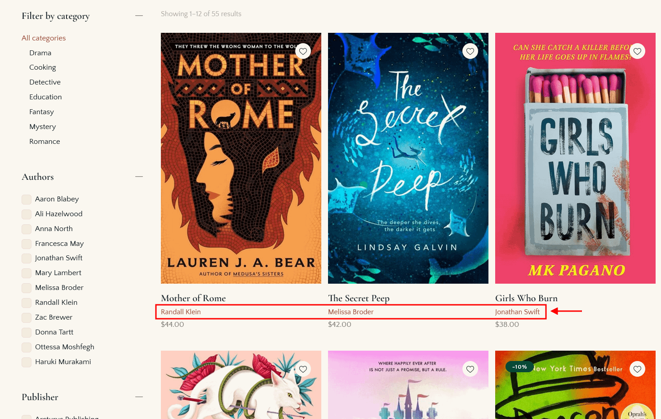Add Mother of Rome to wishlist
The image size is (661, 419).
point(303,51)
